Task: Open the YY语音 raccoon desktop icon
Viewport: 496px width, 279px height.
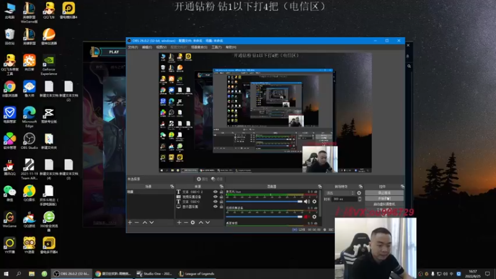Action: pyautogui.click(x=29, y=246)
